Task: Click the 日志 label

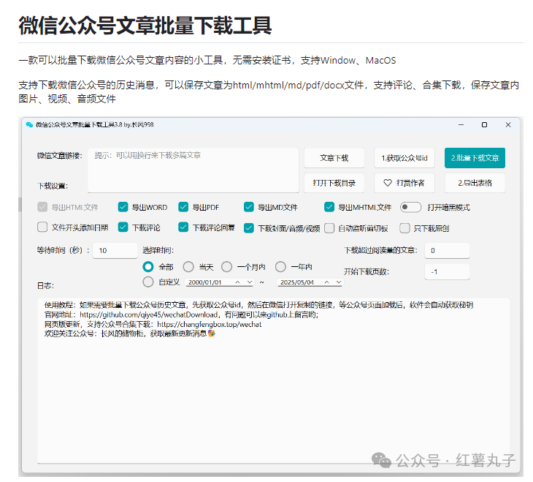Action: (45, 286)
